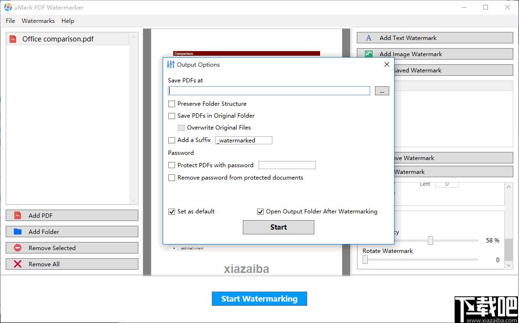Click the Add Text Watermark button
This screenshot has width=519, height=323.
pos(435,38)
